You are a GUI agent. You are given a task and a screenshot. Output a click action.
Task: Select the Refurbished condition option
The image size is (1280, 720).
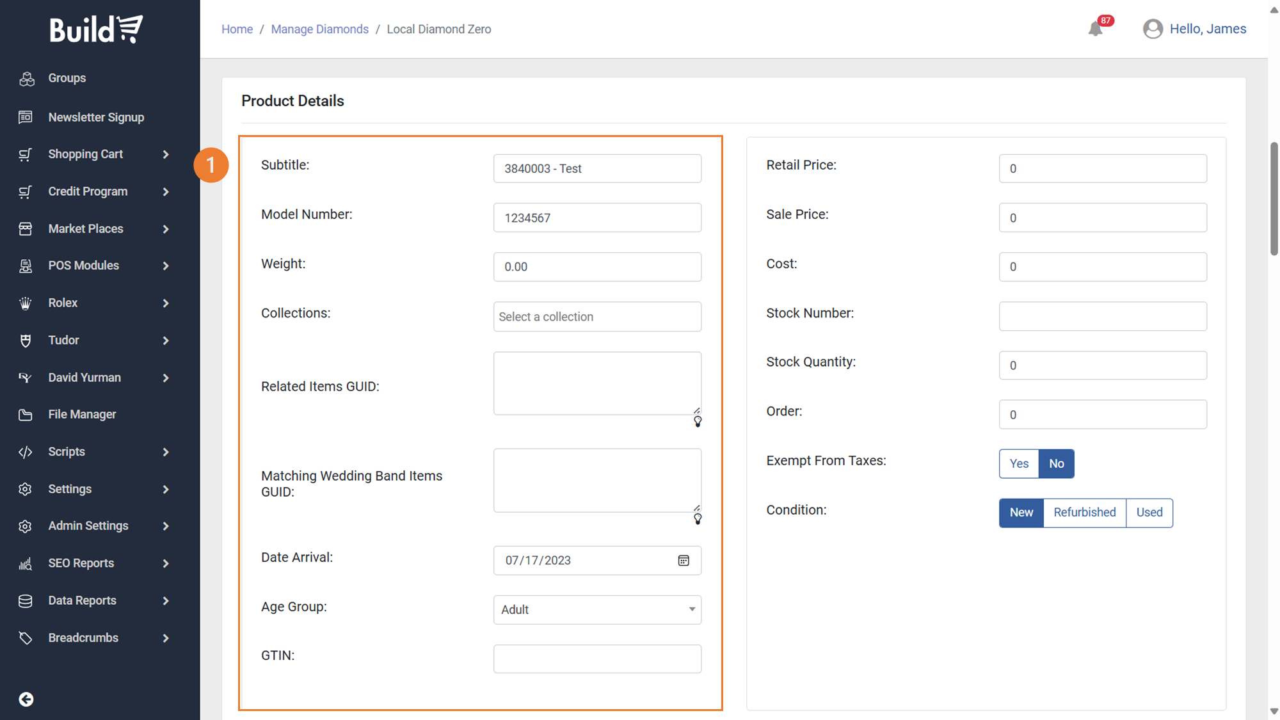[x=1084, y=513]
